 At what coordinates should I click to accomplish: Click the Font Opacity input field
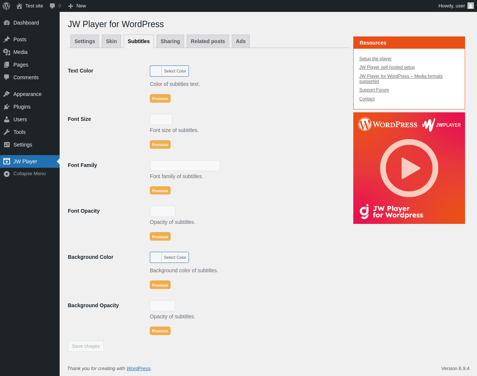click(x=162, y=211)
